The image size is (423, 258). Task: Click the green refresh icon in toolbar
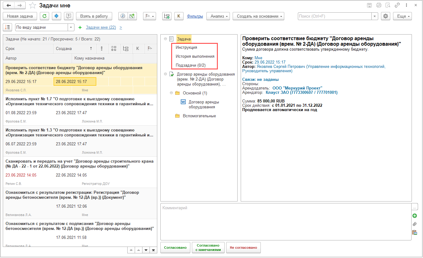(45, 16)
